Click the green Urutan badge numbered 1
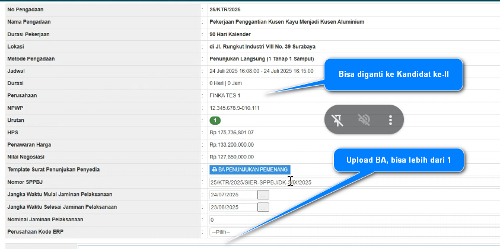The image size is (500, 249). [x=215, y=120]
